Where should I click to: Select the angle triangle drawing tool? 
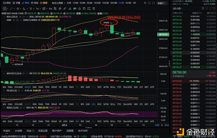tap(24, 9)
